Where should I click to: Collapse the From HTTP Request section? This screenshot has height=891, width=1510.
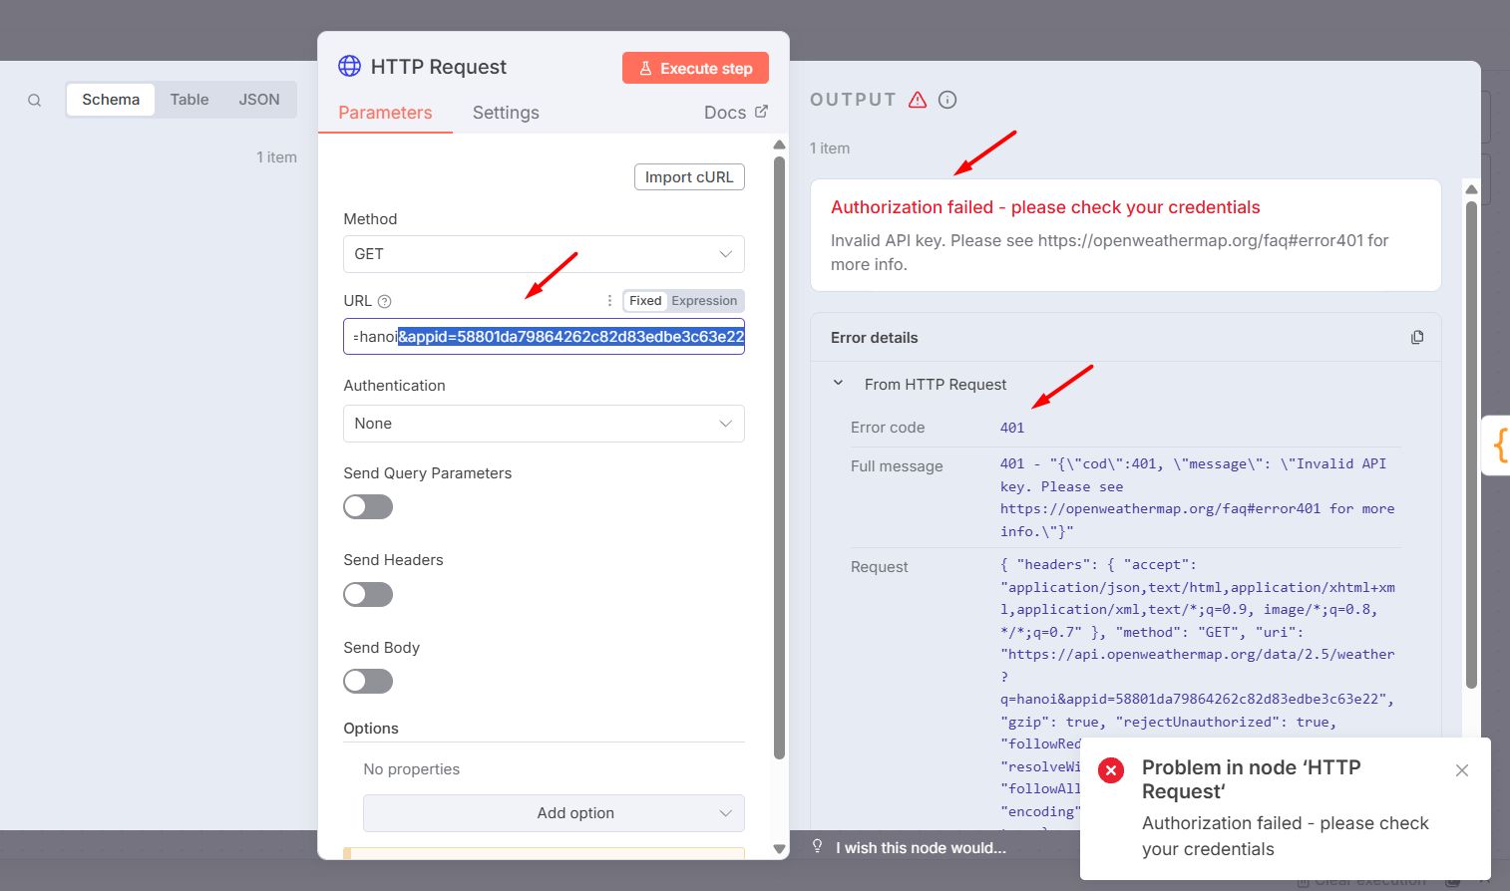tap(839, 384)
